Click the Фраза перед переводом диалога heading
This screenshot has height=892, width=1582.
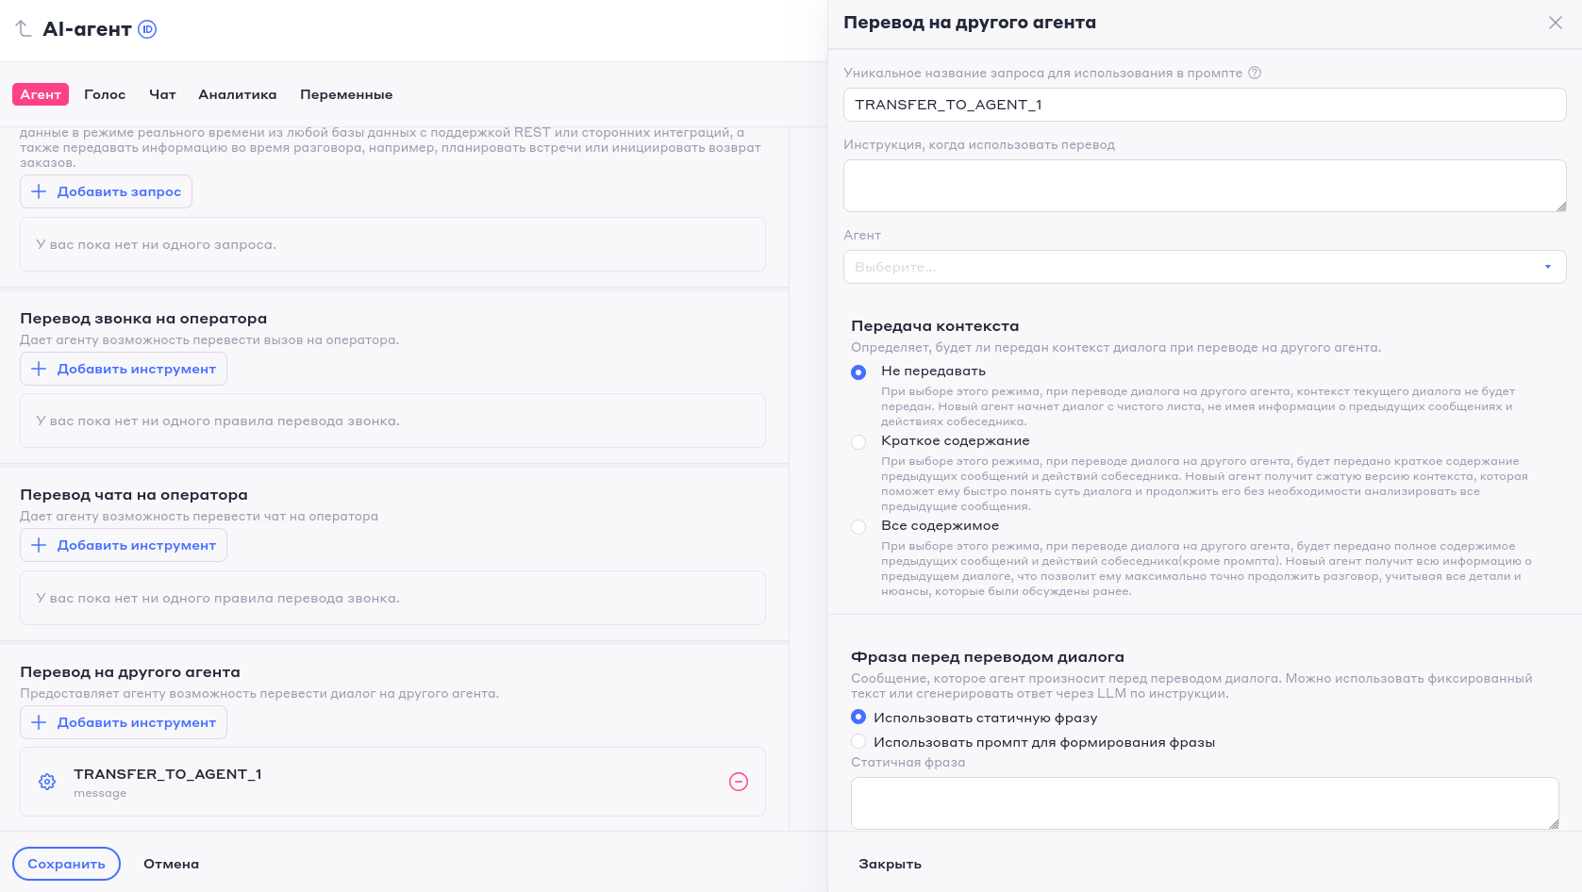coord(988,657)
